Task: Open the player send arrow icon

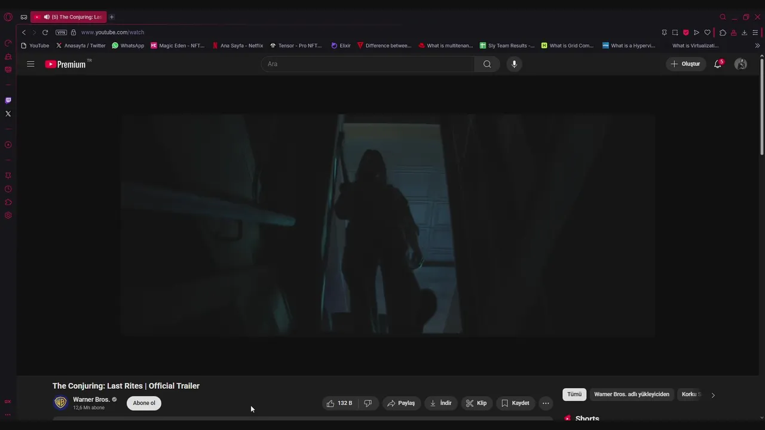Action: click(696, 32)
